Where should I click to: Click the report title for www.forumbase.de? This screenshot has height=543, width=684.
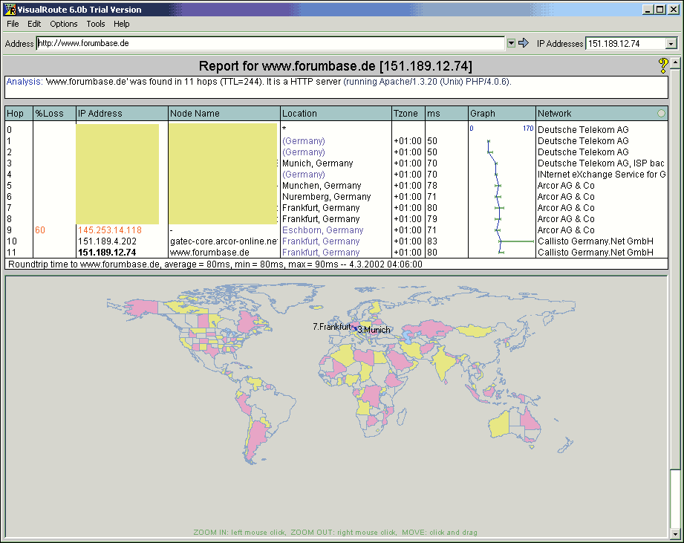click(336, 66)
